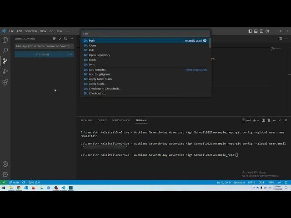Open Source Control more actions ellipsis

coord(71,39)
